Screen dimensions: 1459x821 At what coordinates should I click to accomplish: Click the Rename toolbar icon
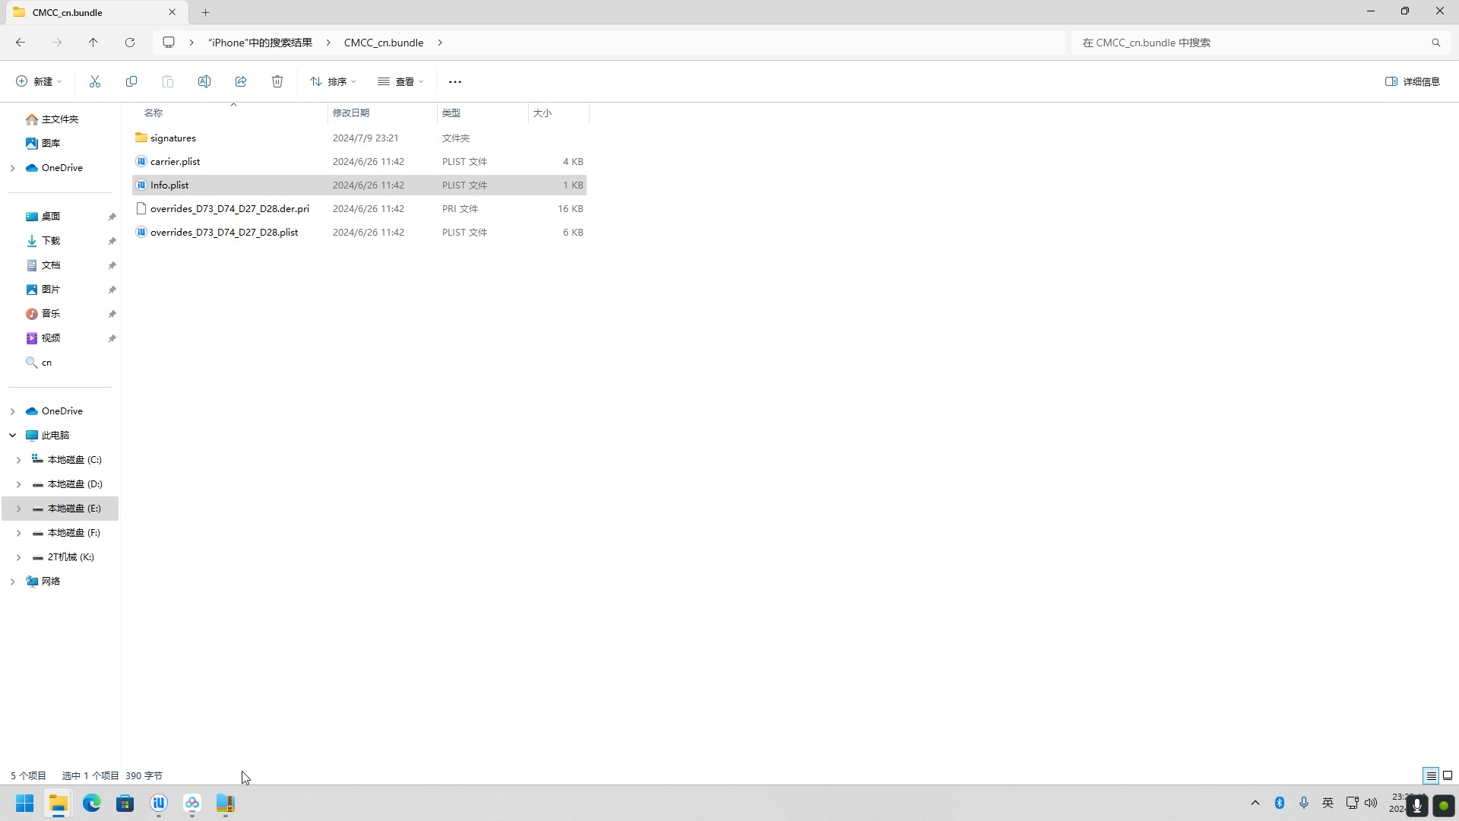(x=204, y=81)
